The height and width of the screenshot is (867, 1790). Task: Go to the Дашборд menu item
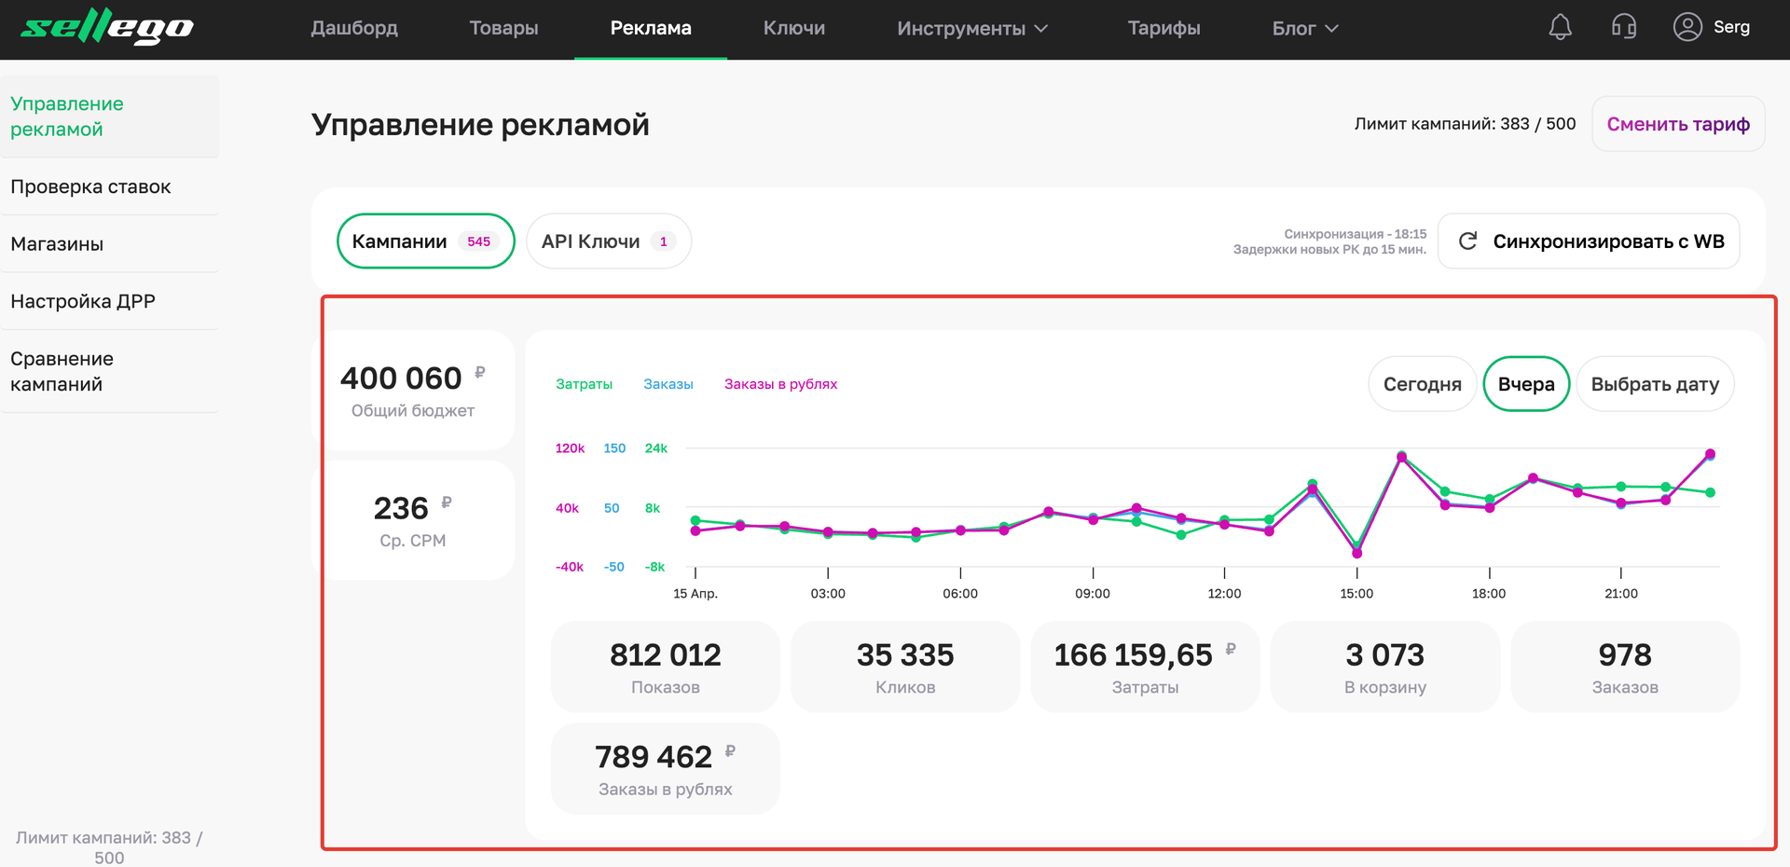[354, 29]
